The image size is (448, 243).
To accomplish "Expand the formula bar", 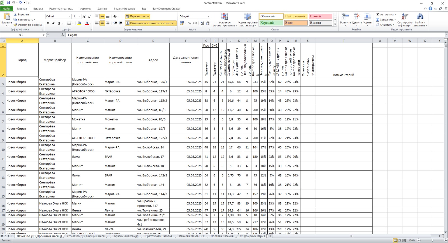I will (446, 35).
